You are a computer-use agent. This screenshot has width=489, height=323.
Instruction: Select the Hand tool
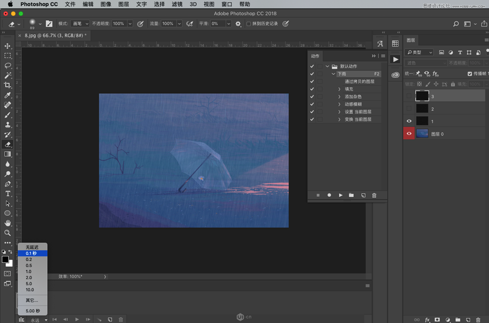pos(8,223)
